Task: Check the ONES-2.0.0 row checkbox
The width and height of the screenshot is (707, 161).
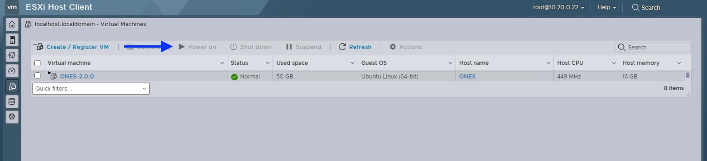Action: tap(37, 75)
